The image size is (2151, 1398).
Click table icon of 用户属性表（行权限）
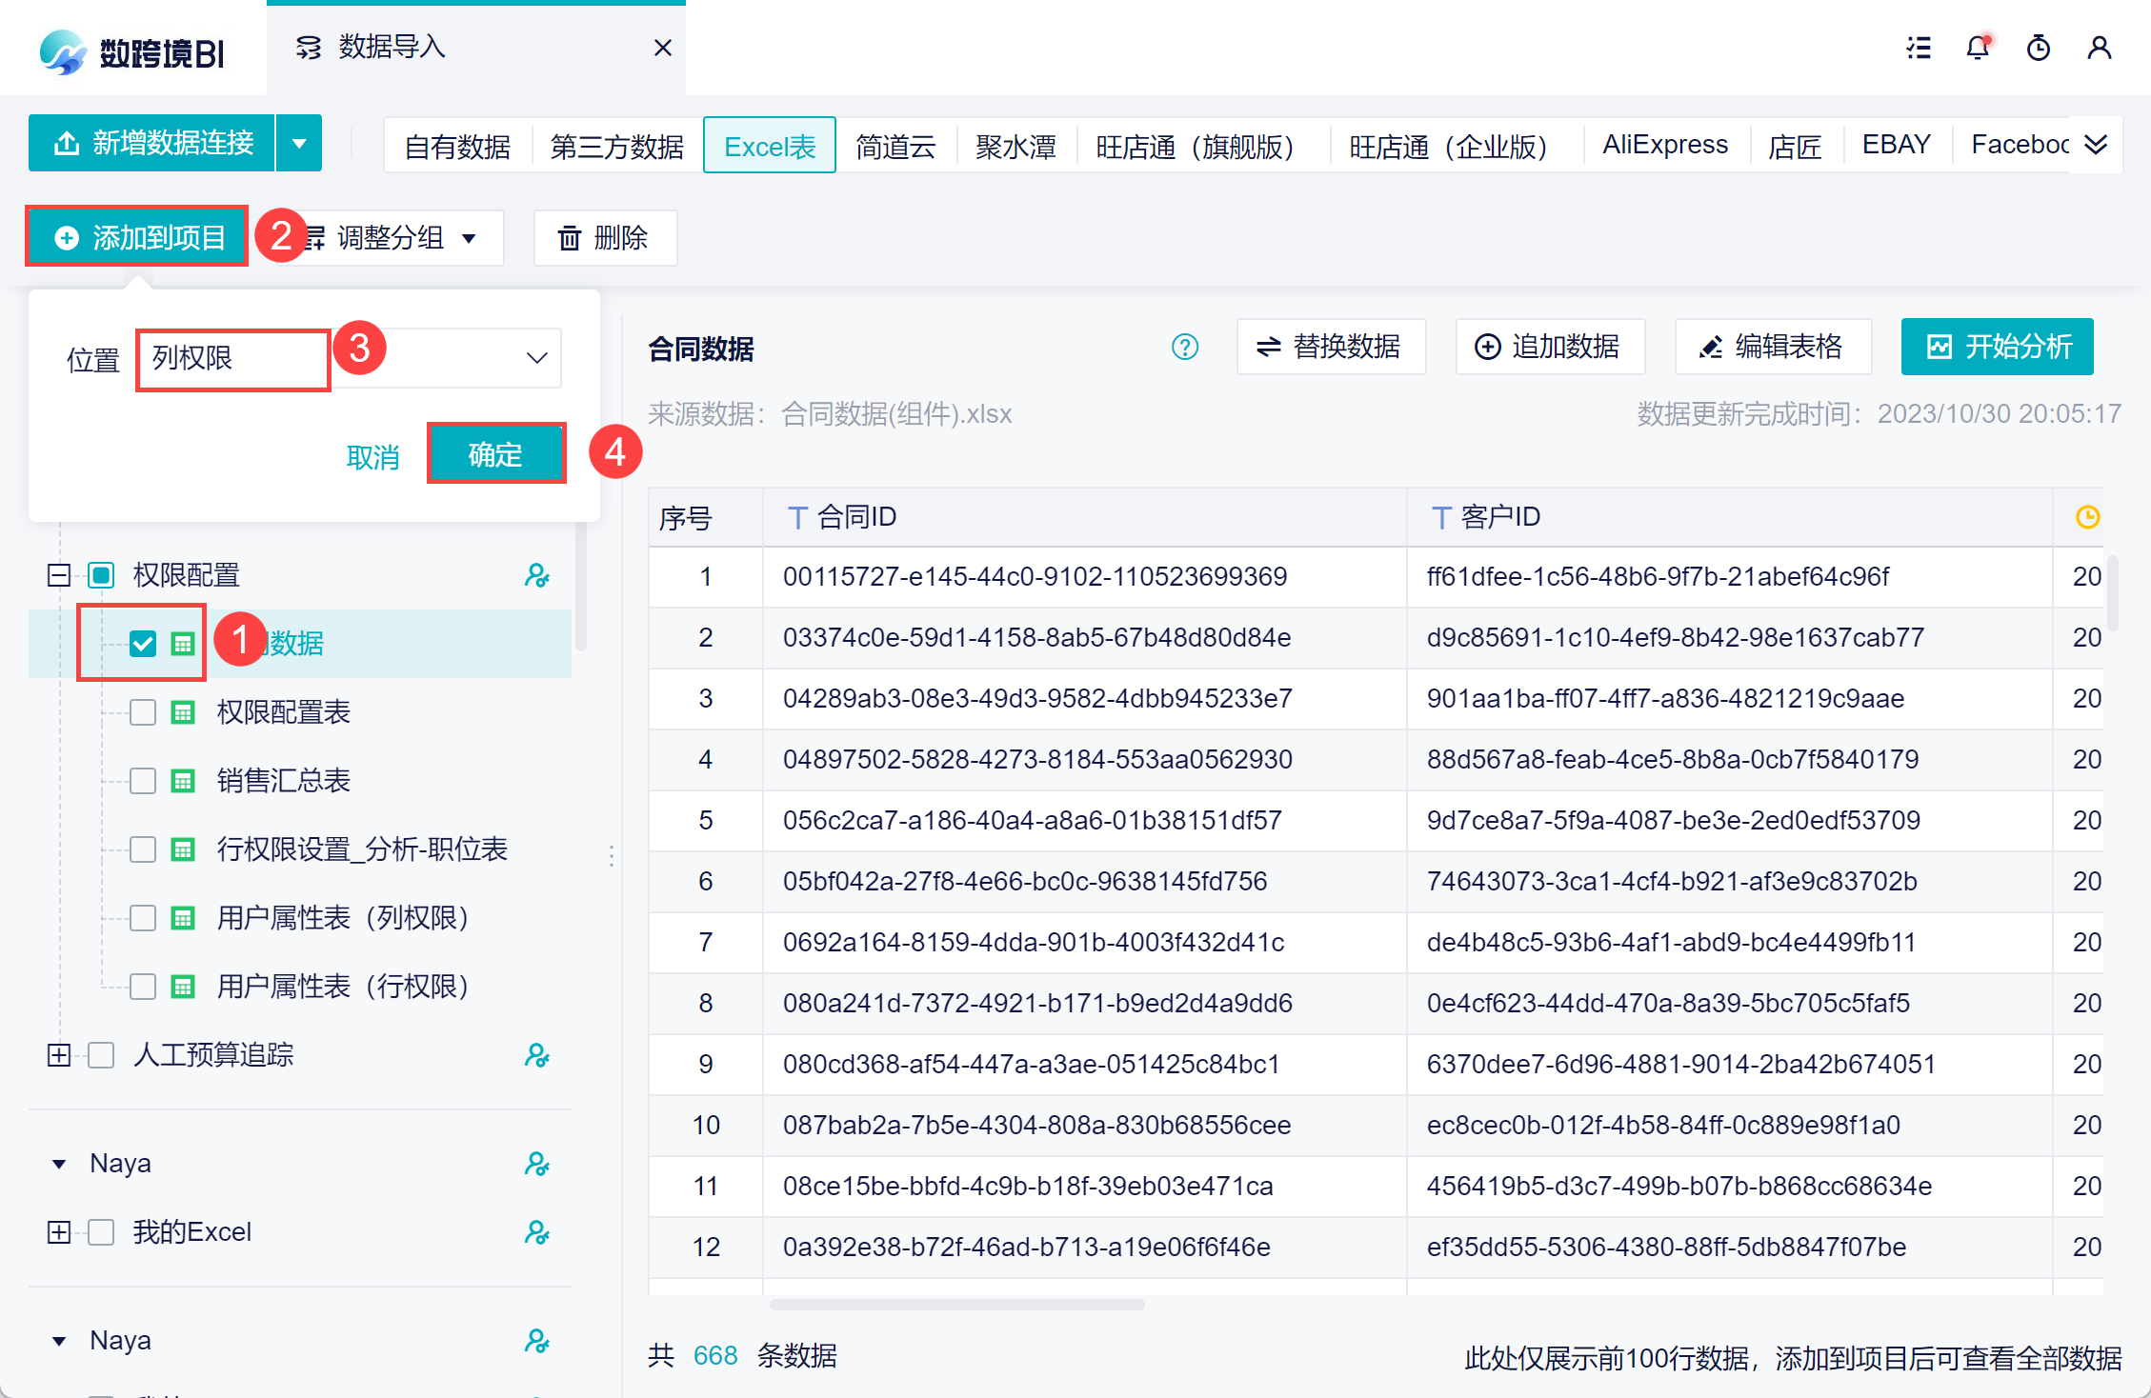(183, 987)
